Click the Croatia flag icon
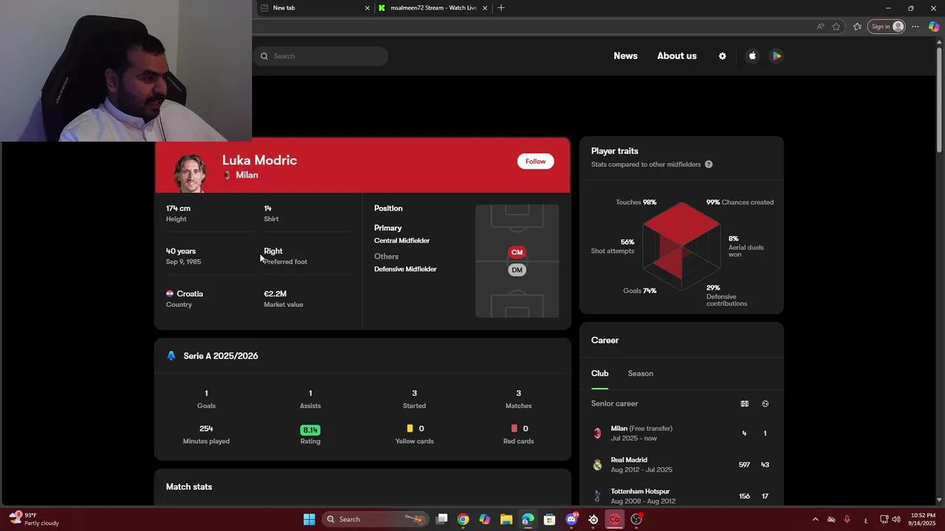The image size is (945, 531). coord(170,294)
